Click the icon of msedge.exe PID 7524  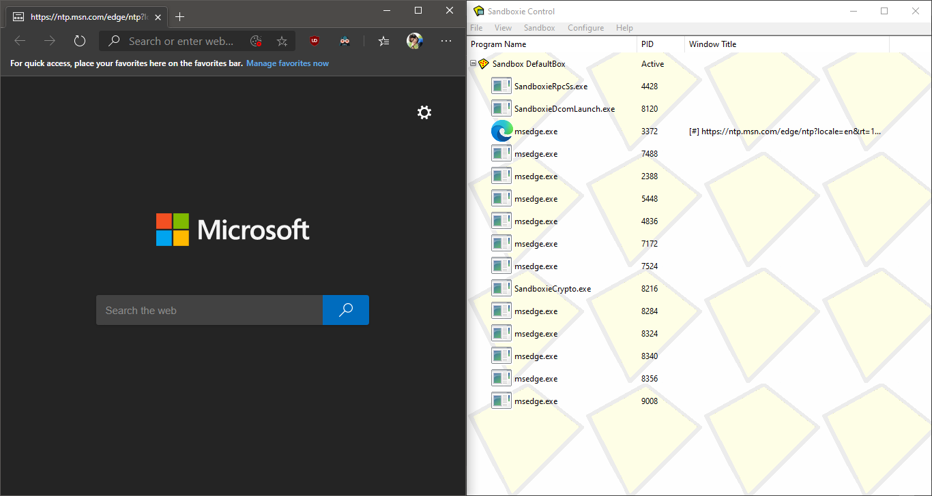coord(501,266)
